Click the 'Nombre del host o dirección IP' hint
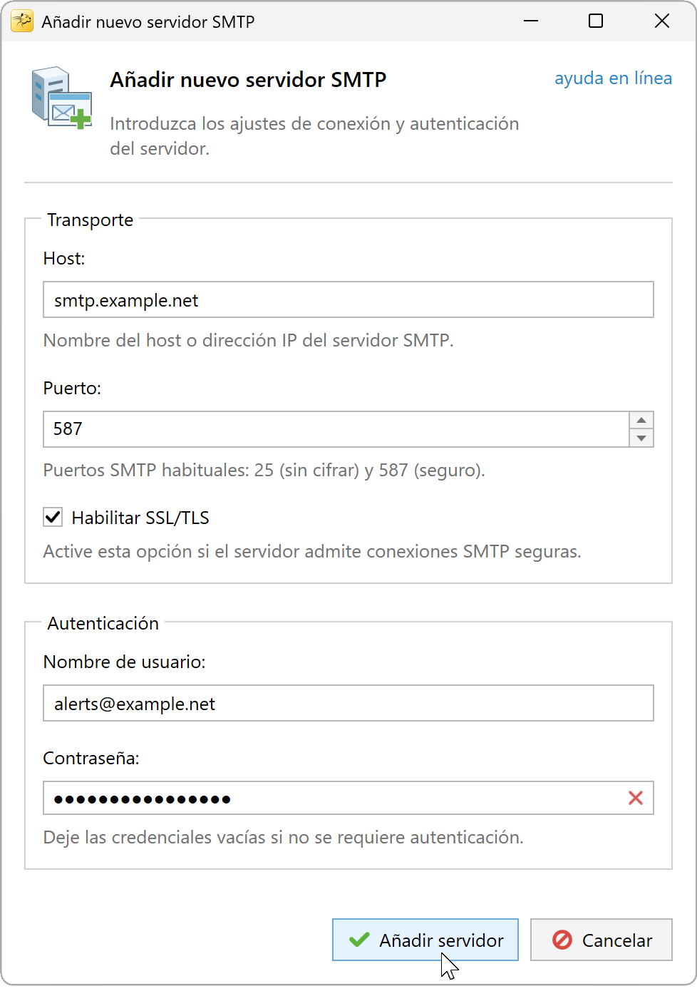Image resolution: width=697 pixels, height=1001 pixels. pyautogui.click(x=248, y=340)
